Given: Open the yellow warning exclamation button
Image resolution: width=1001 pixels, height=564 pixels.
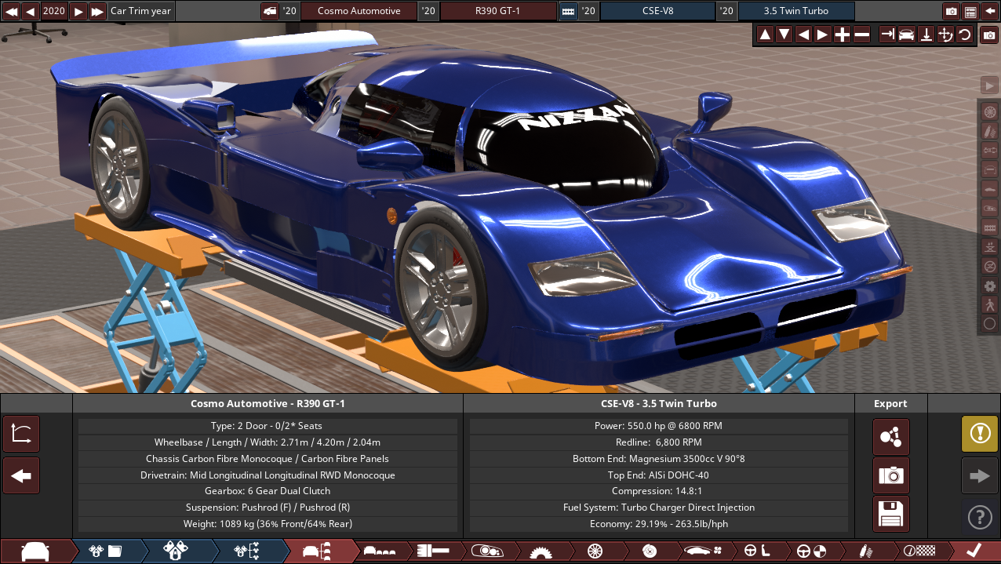Looking at the screenshot, I should coord(980,434).
